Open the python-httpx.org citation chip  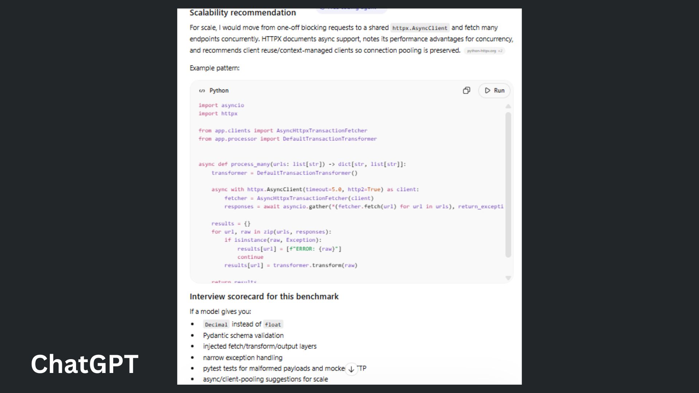coord(482,51)
